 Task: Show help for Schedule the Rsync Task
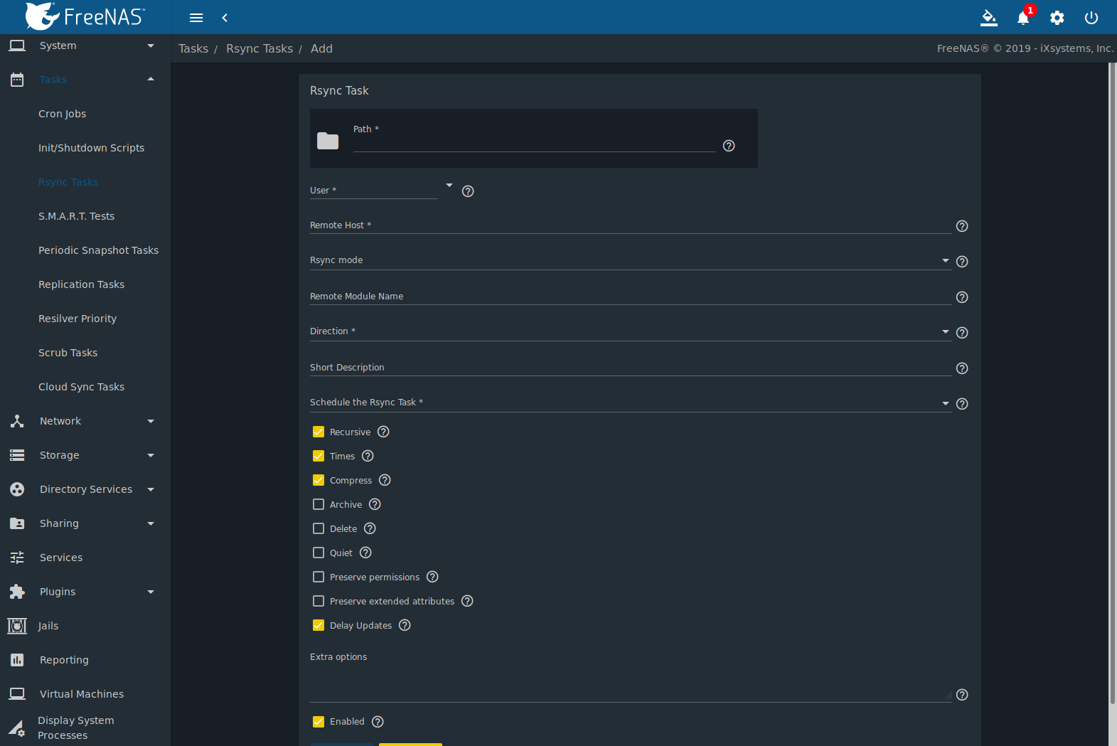coord(962,404)
